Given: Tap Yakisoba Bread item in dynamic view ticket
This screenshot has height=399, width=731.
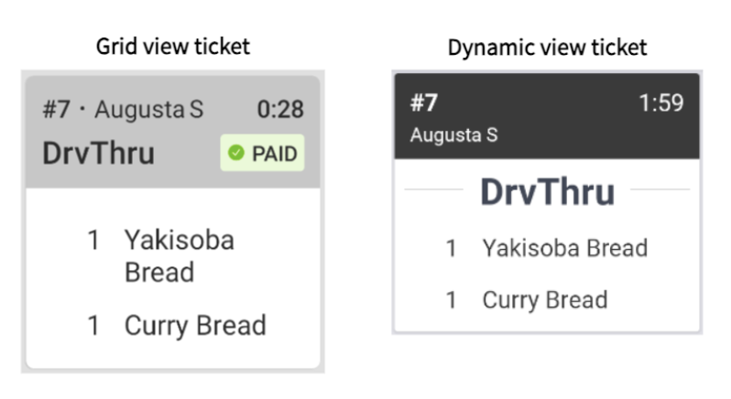Looking at the screenshot, I should coord(564,248).
